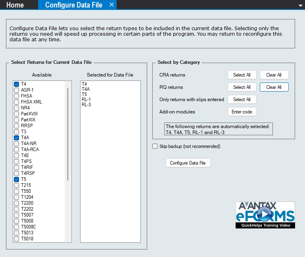Check the RRSP return checkbox
305x257 pixels.
[x=17, y=126]
